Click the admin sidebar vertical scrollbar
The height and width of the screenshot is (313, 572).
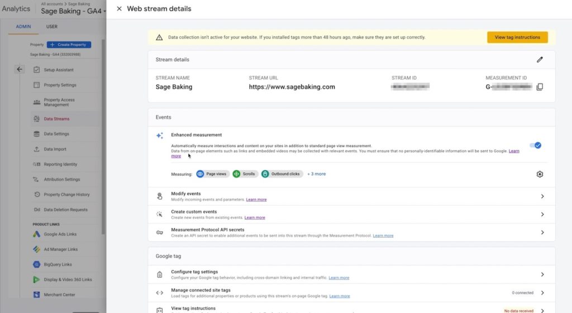point(103,137)
